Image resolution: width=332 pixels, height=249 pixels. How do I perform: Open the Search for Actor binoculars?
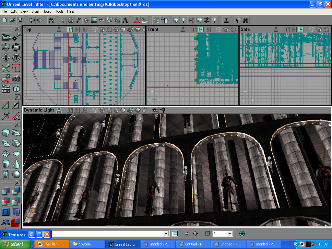(x=51, y=20)
